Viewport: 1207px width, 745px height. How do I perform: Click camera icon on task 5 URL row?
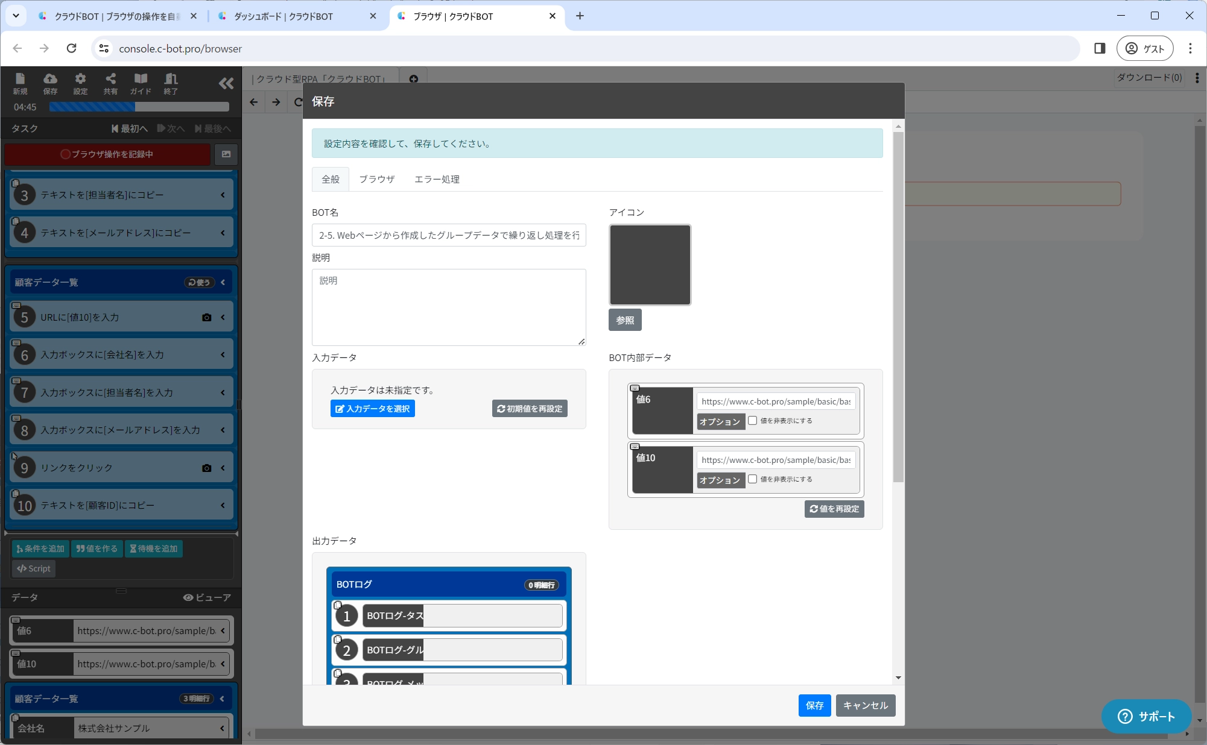click(x=206, y=317)
